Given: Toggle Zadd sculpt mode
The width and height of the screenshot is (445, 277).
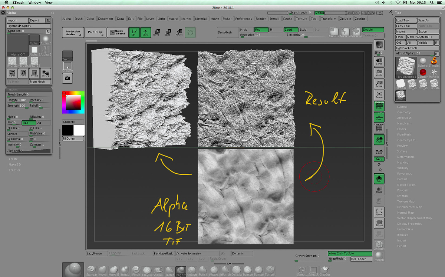Looking at the screenshot, I should pos(291,30).
